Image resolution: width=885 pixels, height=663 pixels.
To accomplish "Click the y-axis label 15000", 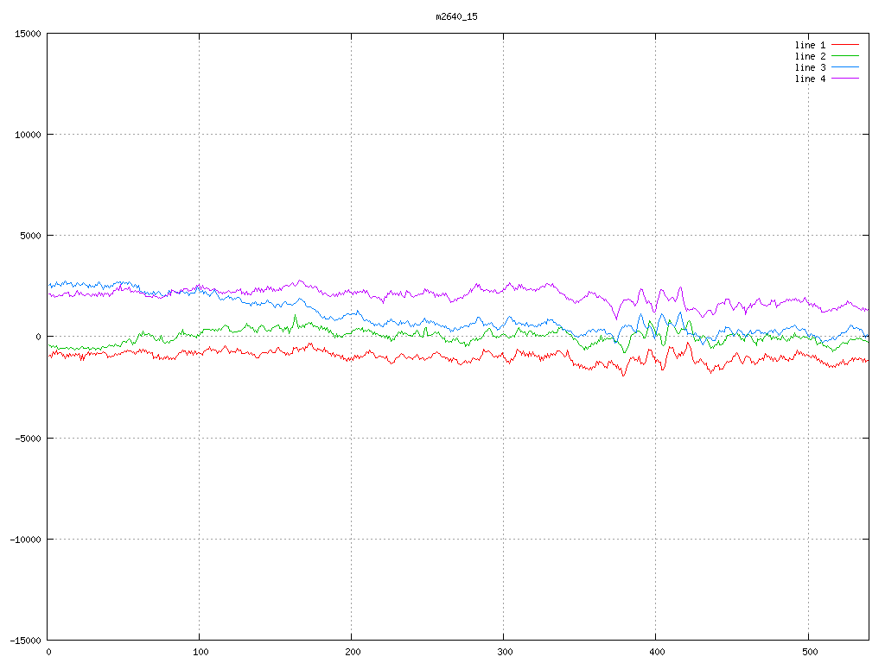I will pos(28,34).
